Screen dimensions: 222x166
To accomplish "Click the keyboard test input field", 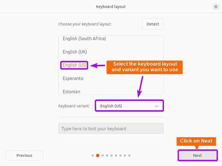I will (111, 128).
